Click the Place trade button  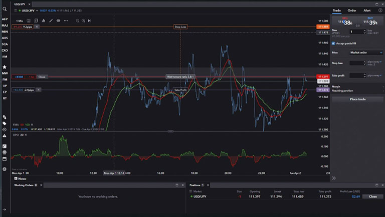point(358,99)
